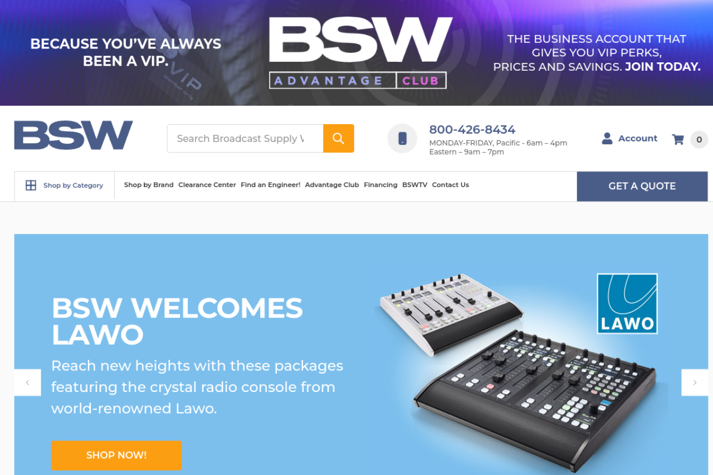This screenshot has height=475, width=713.
Task: Focus the Search Broadcast Supply field
Action: pyautogui.click(x=245, y=138)
